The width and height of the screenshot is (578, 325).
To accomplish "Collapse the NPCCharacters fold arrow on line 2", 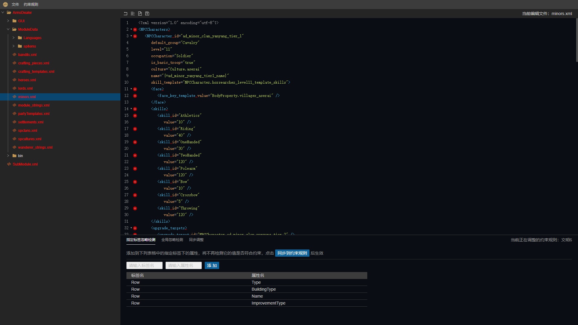I will coord(131,29).
